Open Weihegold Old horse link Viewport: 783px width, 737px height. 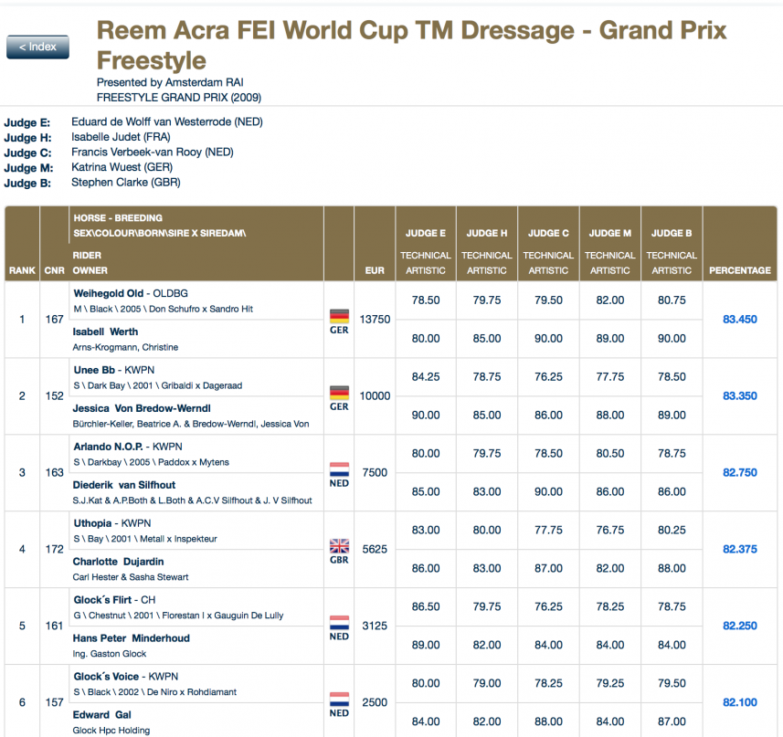point(108,294)
